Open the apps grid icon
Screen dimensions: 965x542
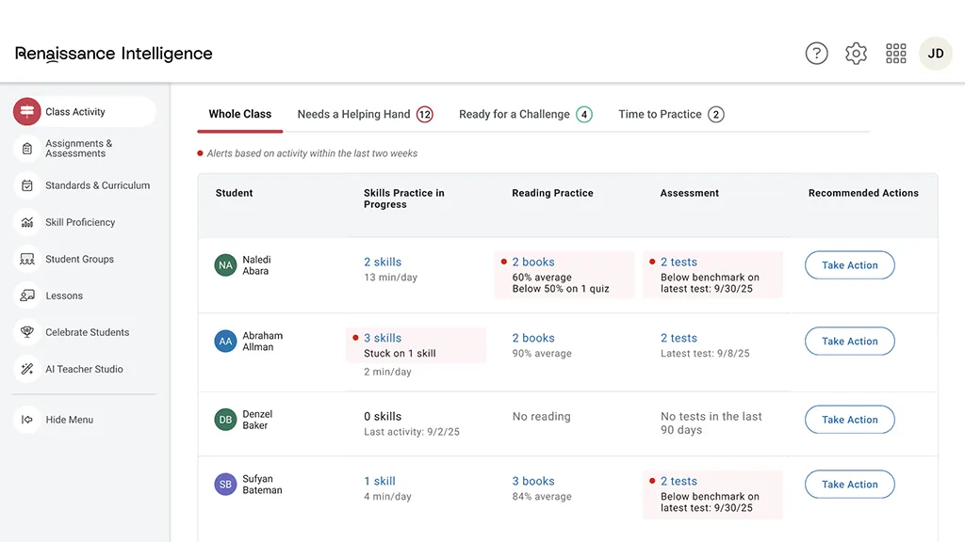(895, 54)
